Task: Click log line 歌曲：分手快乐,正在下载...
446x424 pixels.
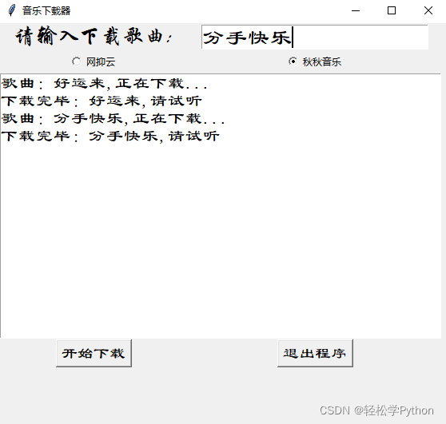Action: [113, 119]
